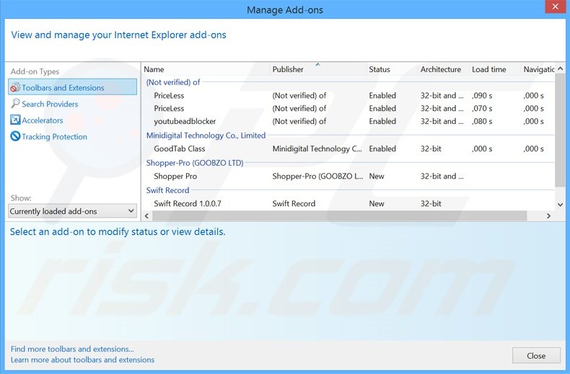Open Find more toolbars and extensions link
Screen dimensions: 570x374
[72, 349]
